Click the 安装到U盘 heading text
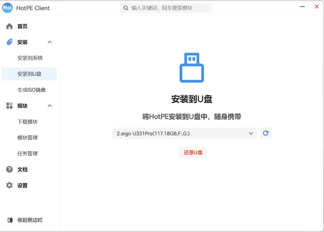 pos(192,99)
